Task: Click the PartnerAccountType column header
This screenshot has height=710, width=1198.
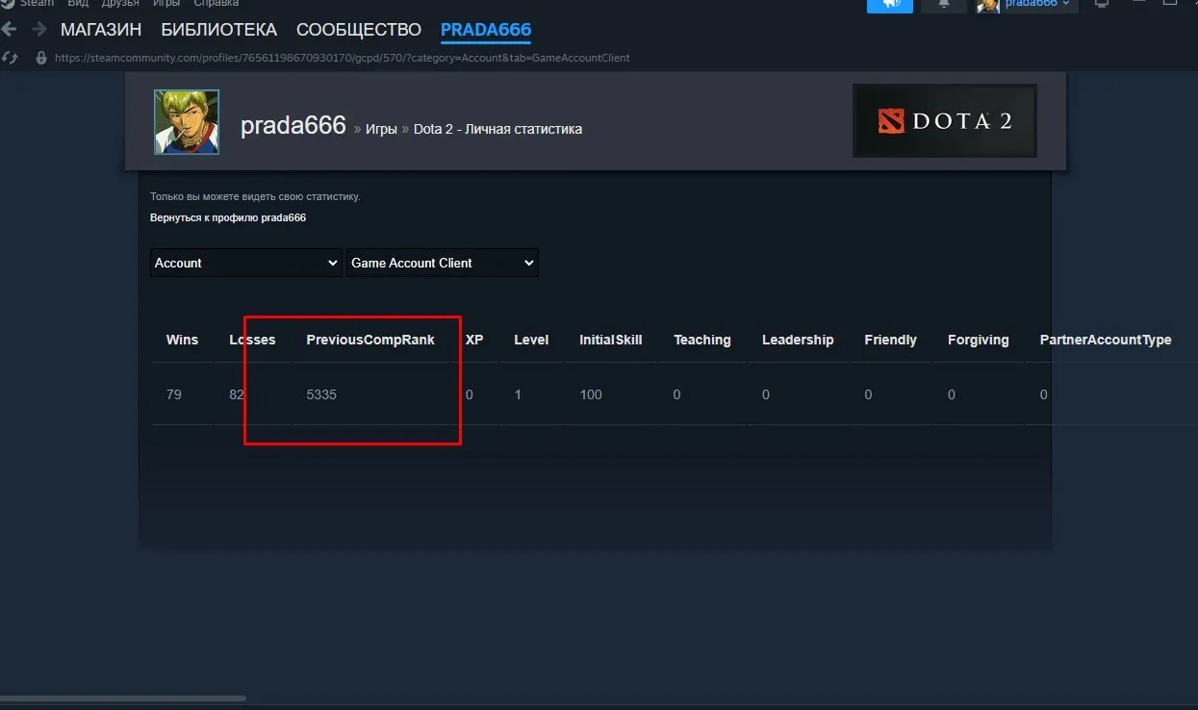Action: click(1106, 340)
